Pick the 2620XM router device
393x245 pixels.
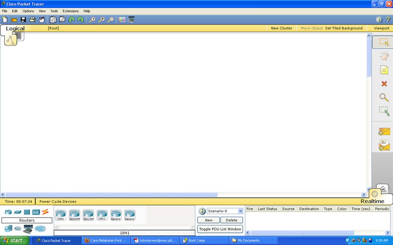point(75,215)
